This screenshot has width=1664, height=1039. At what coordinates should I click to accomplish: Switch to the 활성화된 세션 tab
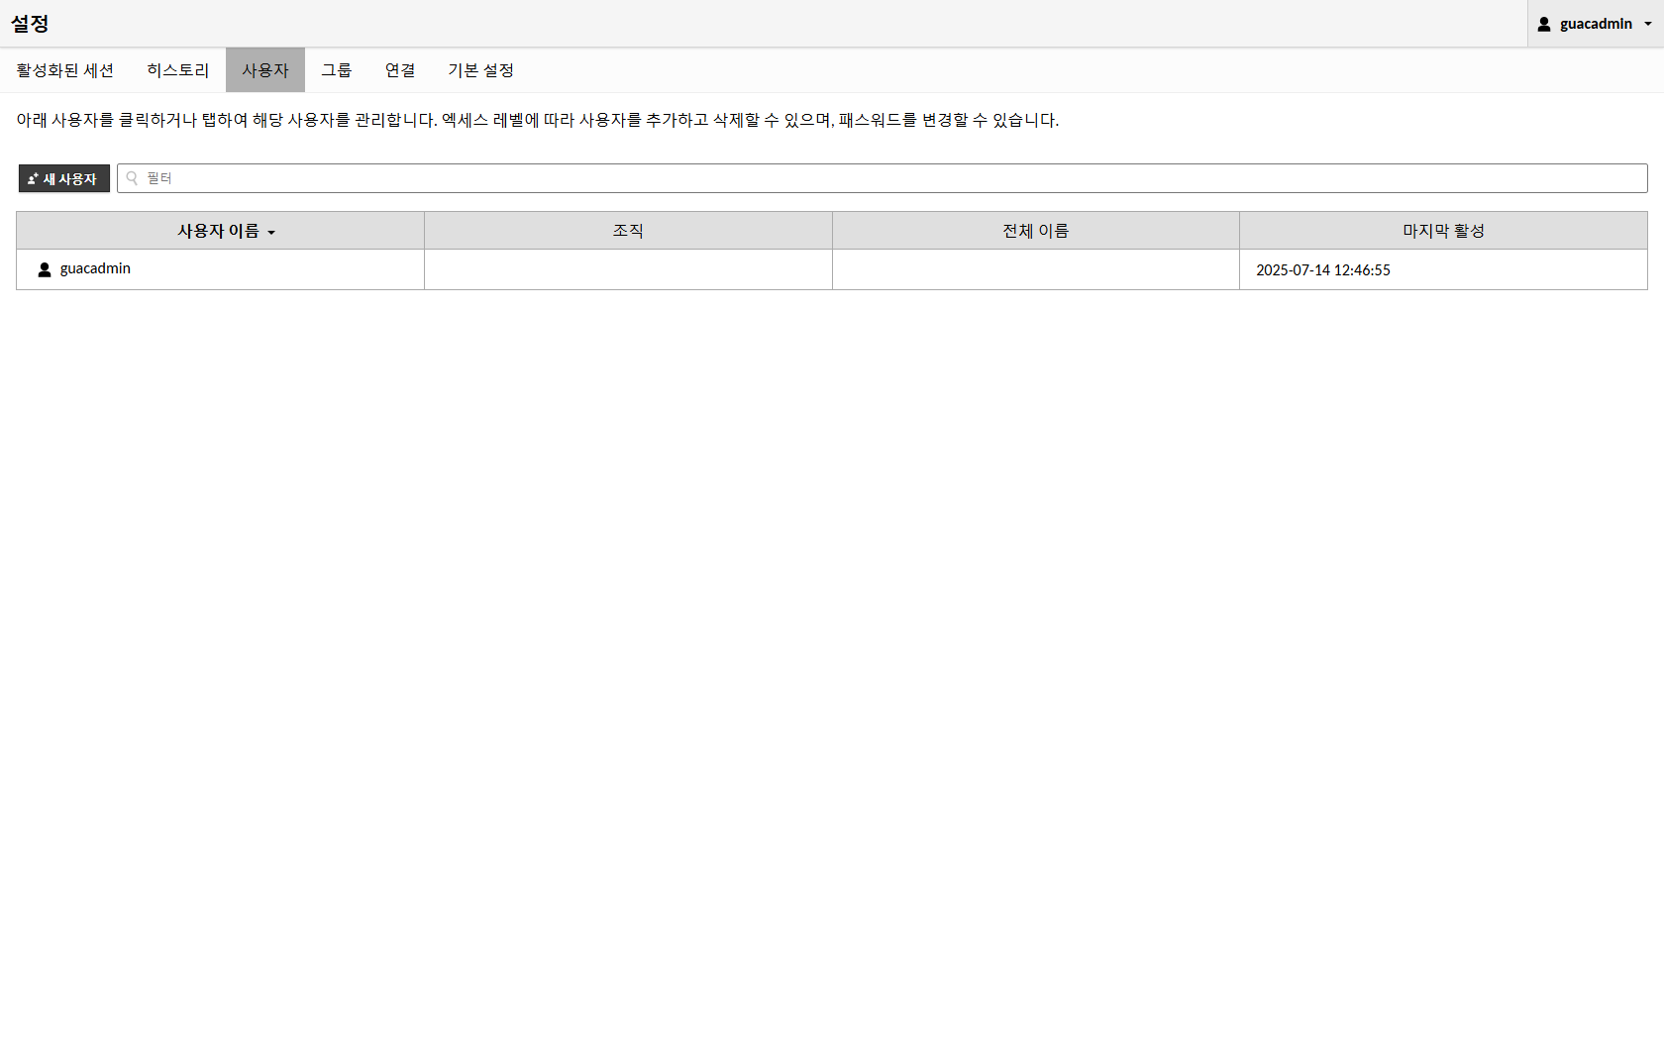65,70
